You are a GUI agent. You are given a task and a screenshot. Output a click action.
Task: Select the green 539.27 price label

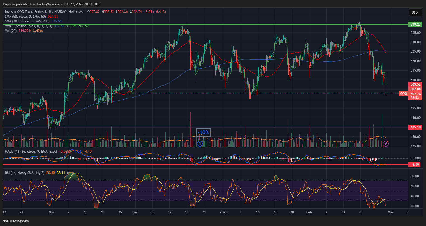tap(416, 24)
